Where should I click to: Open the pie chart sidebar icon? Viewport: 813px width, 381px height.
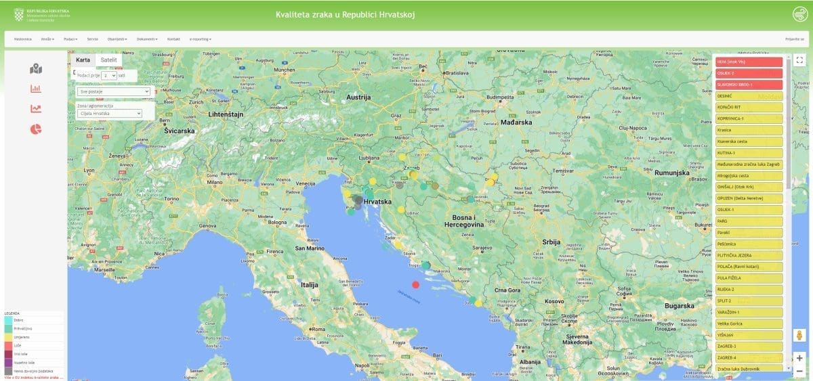click(36, 129)
